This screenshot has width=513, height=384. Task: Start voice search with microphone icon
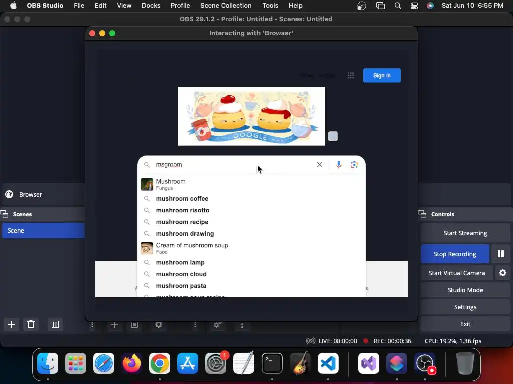(339, 165)
